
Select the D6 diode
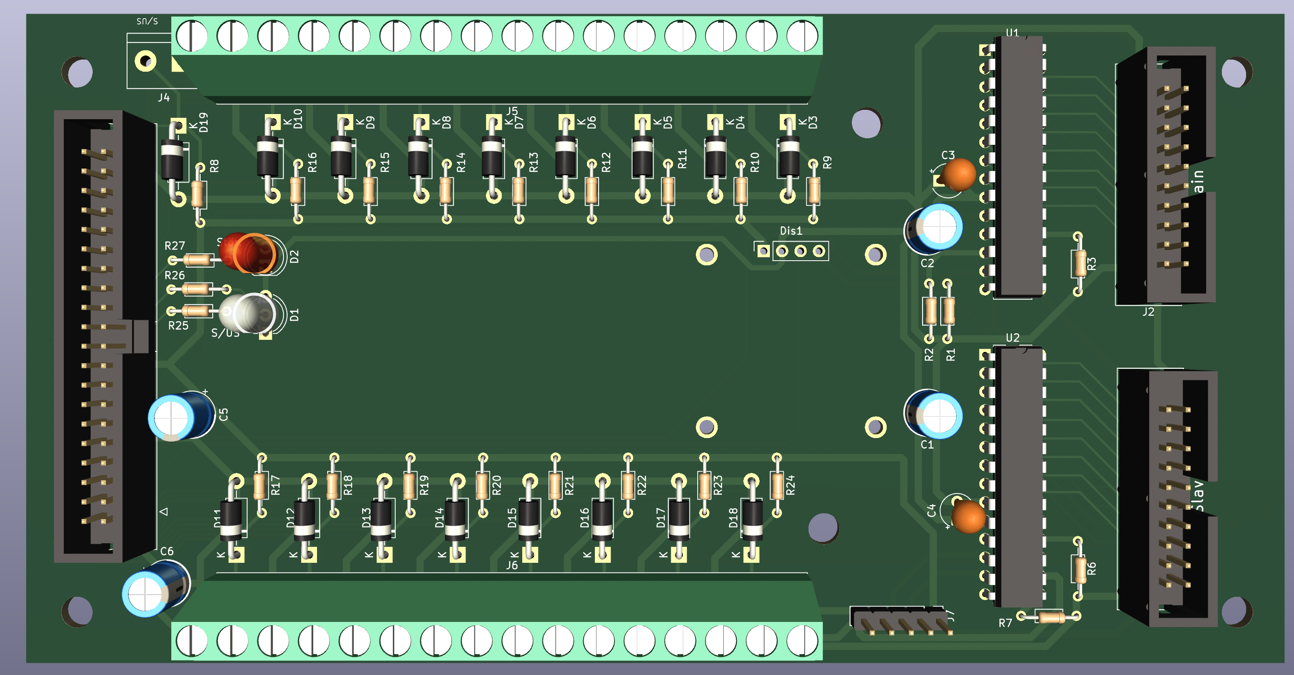click(566, 155)
